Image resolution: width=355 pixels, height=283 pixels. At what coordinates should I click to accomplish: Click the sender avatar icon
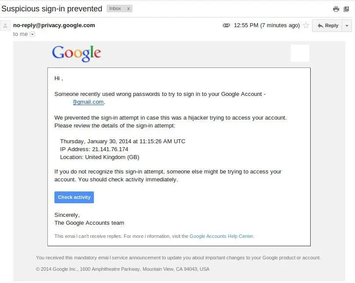pos(5,25)
